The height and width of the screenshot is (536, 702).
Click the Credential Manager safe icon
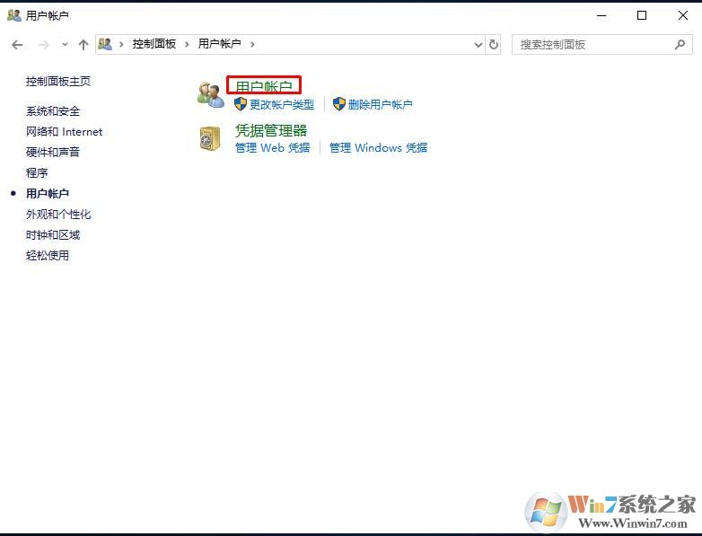pyautogui.click(x=210, y=138)
